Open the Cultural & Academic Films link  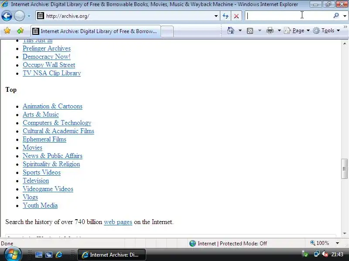pos(58,131)
